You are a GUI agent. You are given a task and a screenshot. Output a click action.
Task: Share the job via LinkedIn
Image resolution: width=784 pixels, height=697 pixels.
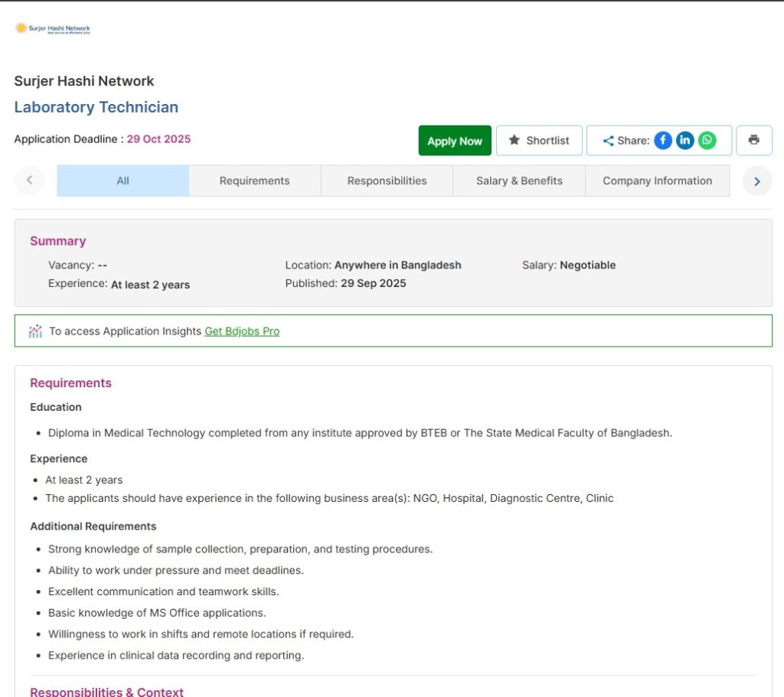pyautogui.click(x=684, y=140)
